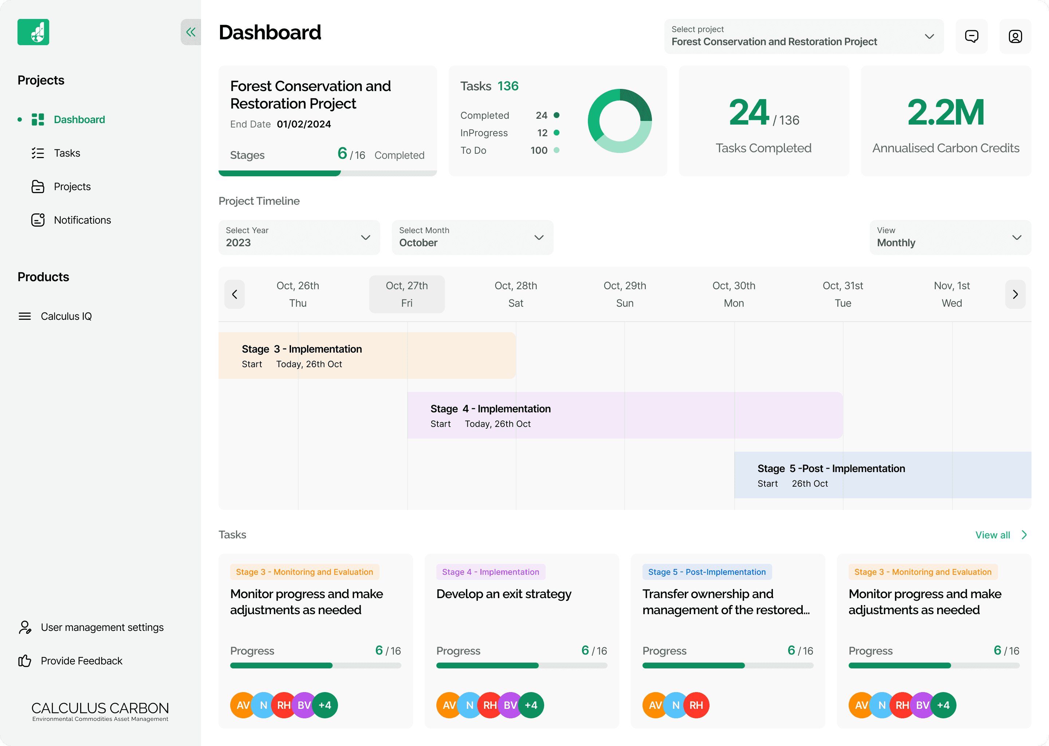This screenshot has height=746, width=1049.
Task: Click the Notifications icon in sidebar
Action: pos(38,220)
